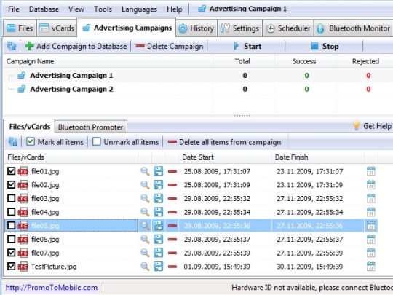Switch to the History tab
This screenshot has width=393, height=295.
click(x=196, y=28)
